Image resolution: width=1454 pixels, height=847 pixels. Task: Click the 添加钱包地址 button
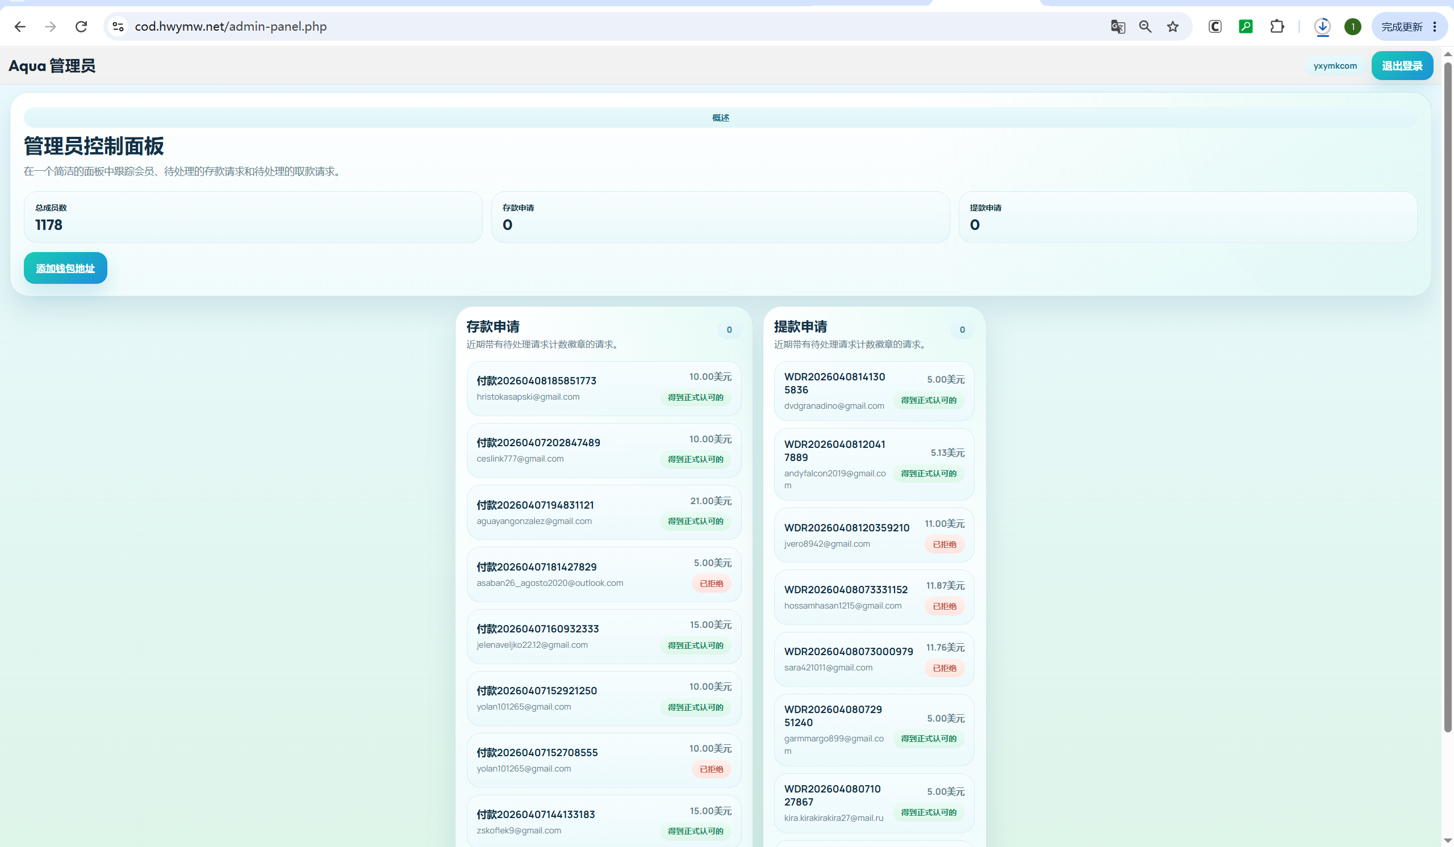[x=65, y=268]
